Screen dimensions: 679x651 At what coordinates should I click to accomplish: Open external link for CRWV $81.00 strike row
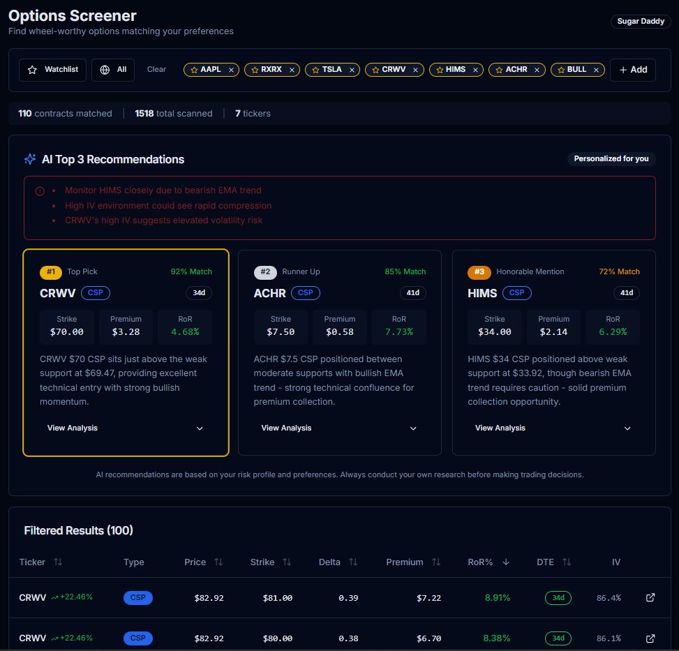[x=650, y=598]
